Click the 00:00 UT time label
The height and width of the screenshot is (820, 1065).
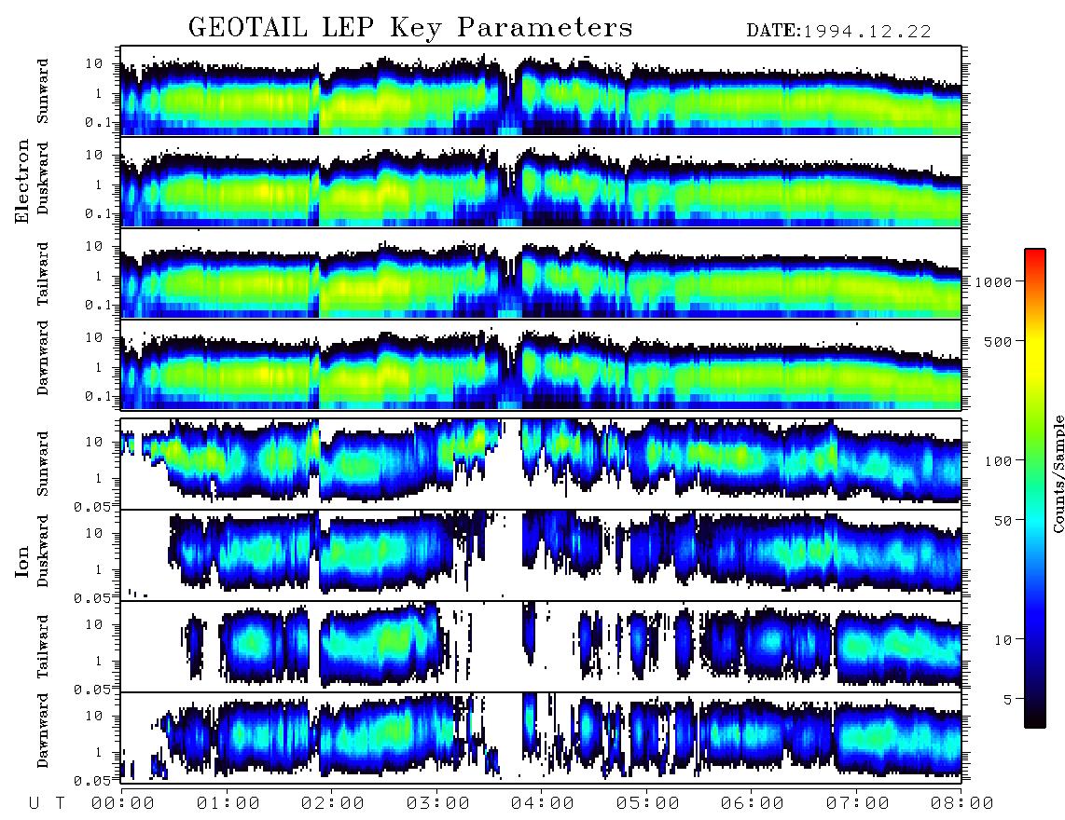click(123, 803)
